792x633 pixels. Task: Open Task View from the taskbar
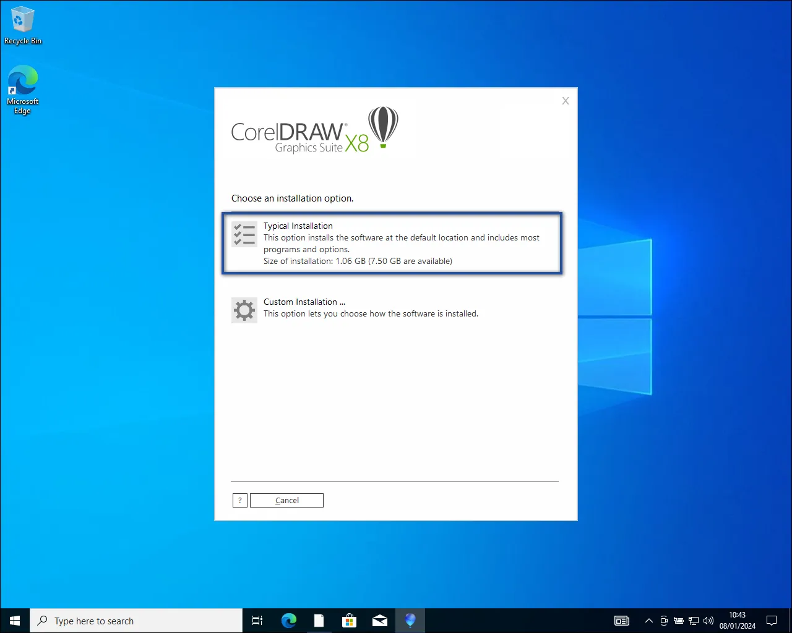[257, 621]
